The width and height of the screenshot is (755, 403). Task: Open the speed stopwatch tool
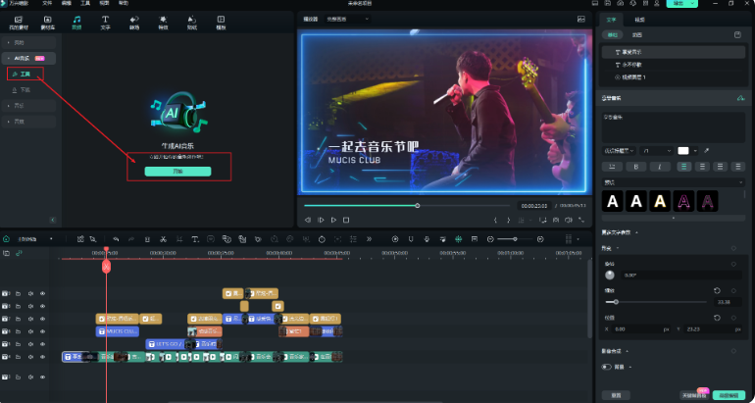(322, 239)
